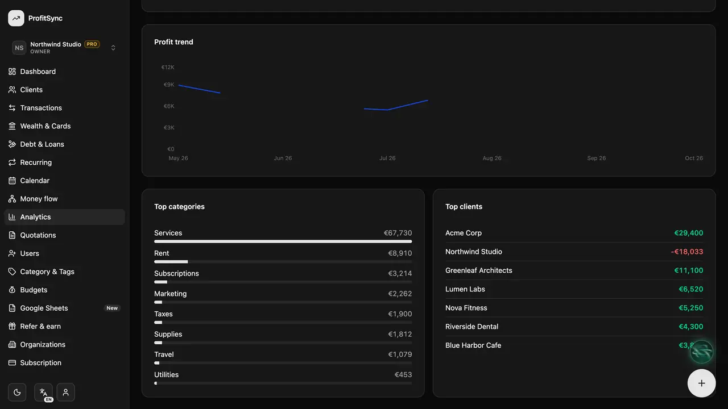Select the Lumen Labs client row

pyautogui.click(x=574, y=289)
